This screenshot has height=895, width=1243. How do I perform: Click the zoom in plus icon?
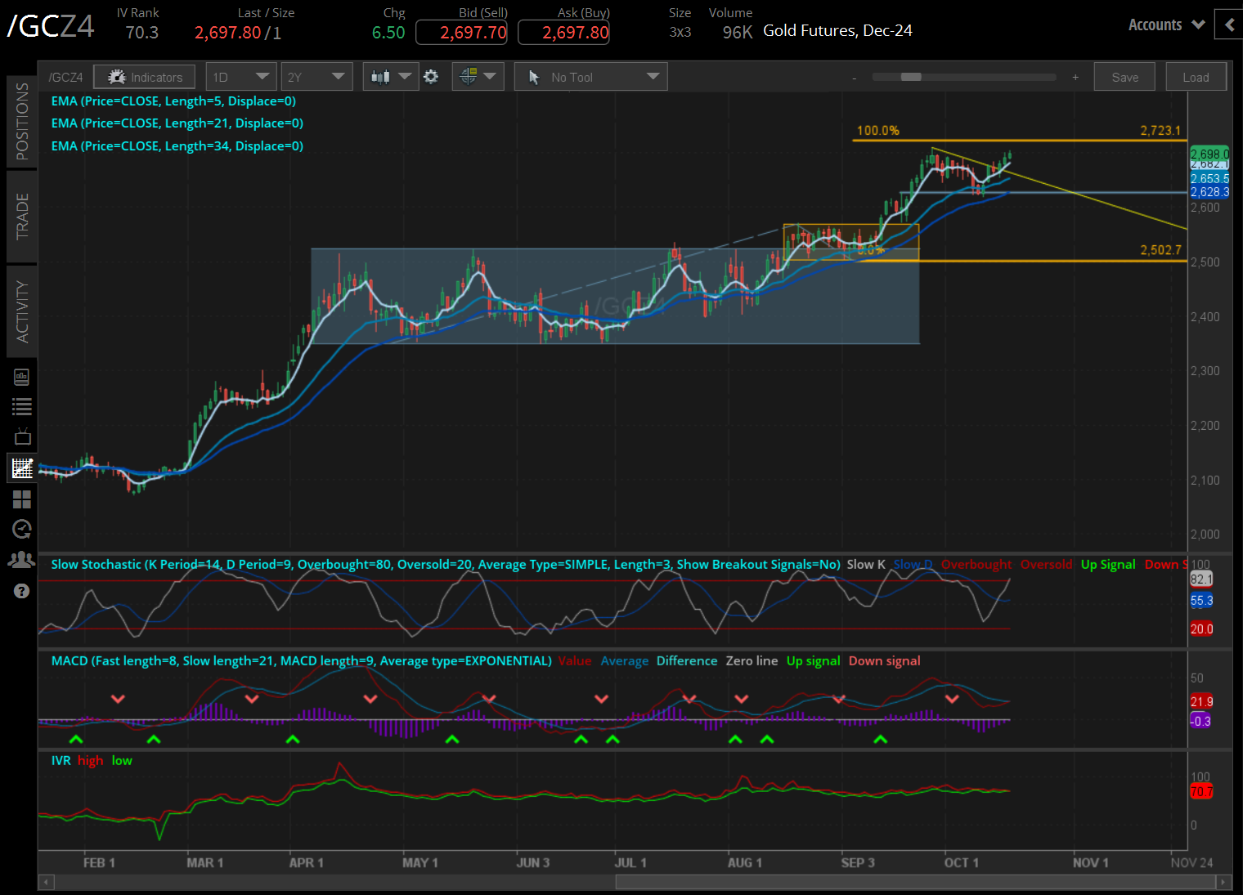click(x=1075, y=77)
